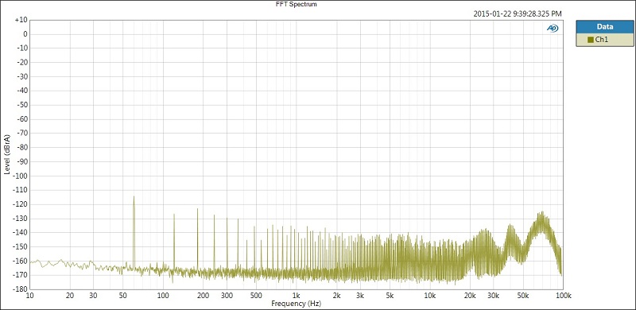The width and height of the screenshot is (636, 310).
Task: Click the 1k frequency tick label
Action: 297,295
